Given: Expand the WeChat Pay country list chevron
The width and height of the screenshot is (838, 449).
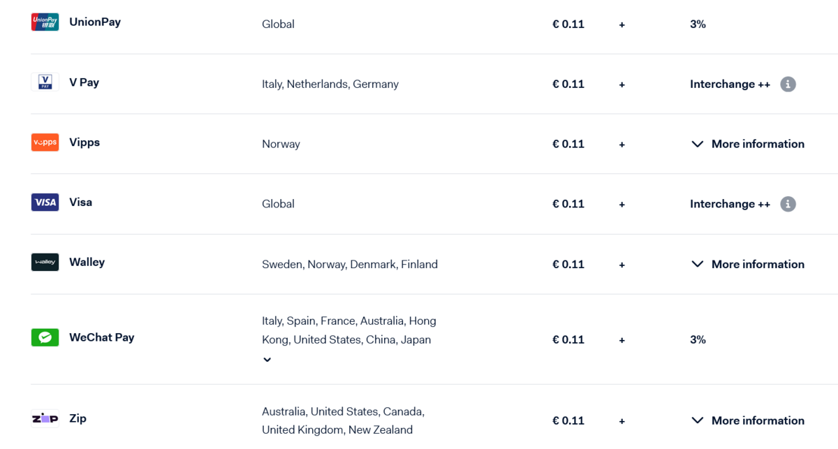Looking at the screenshot, I should coord(267,360).
